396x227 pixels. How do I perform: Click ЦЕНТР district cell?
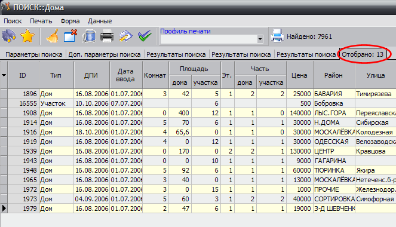(x=334, y=151)
